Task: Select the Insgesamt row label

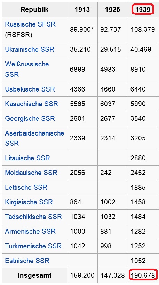Action: click(x=35, y=275)
